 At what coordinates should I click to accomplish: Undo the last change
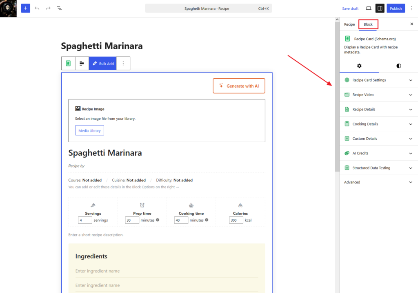coord(37,8)
